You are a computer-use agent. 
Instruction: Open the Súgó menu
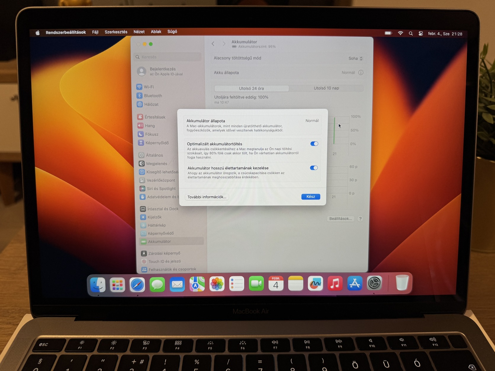pos(172,32)
